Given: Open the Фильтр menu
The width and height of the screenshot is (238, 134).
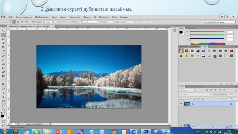Looking at the screenshot, I should click(87, 17).
